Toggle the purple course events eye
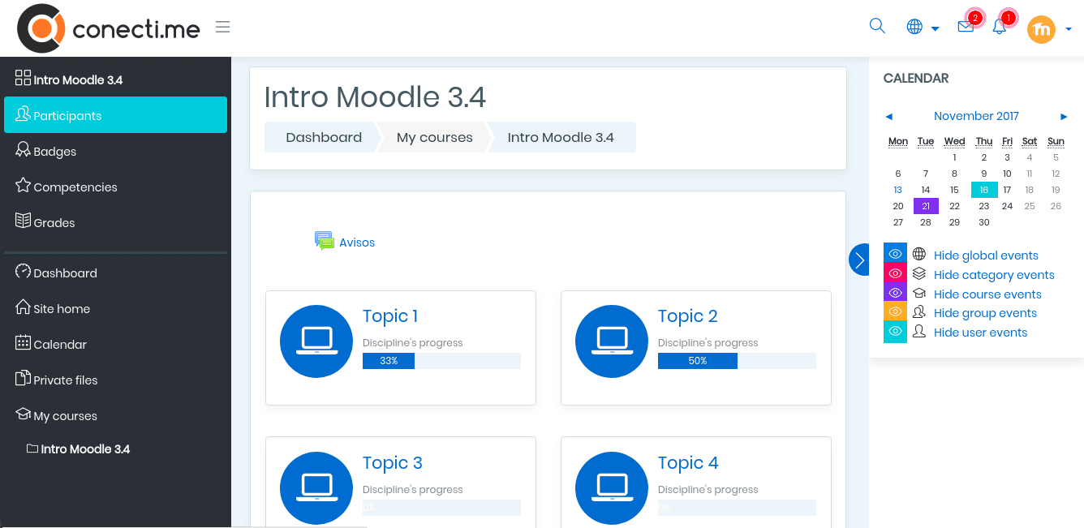 coord(895,293)
